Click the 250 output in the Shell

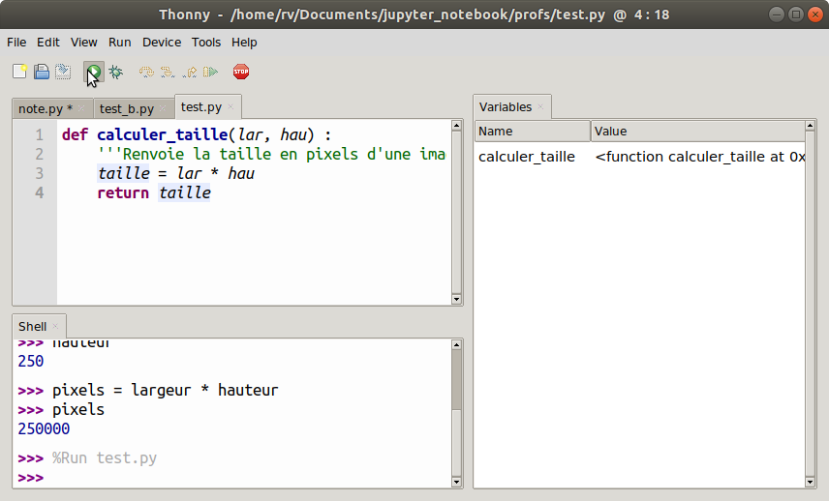click(x=31, y=362)
